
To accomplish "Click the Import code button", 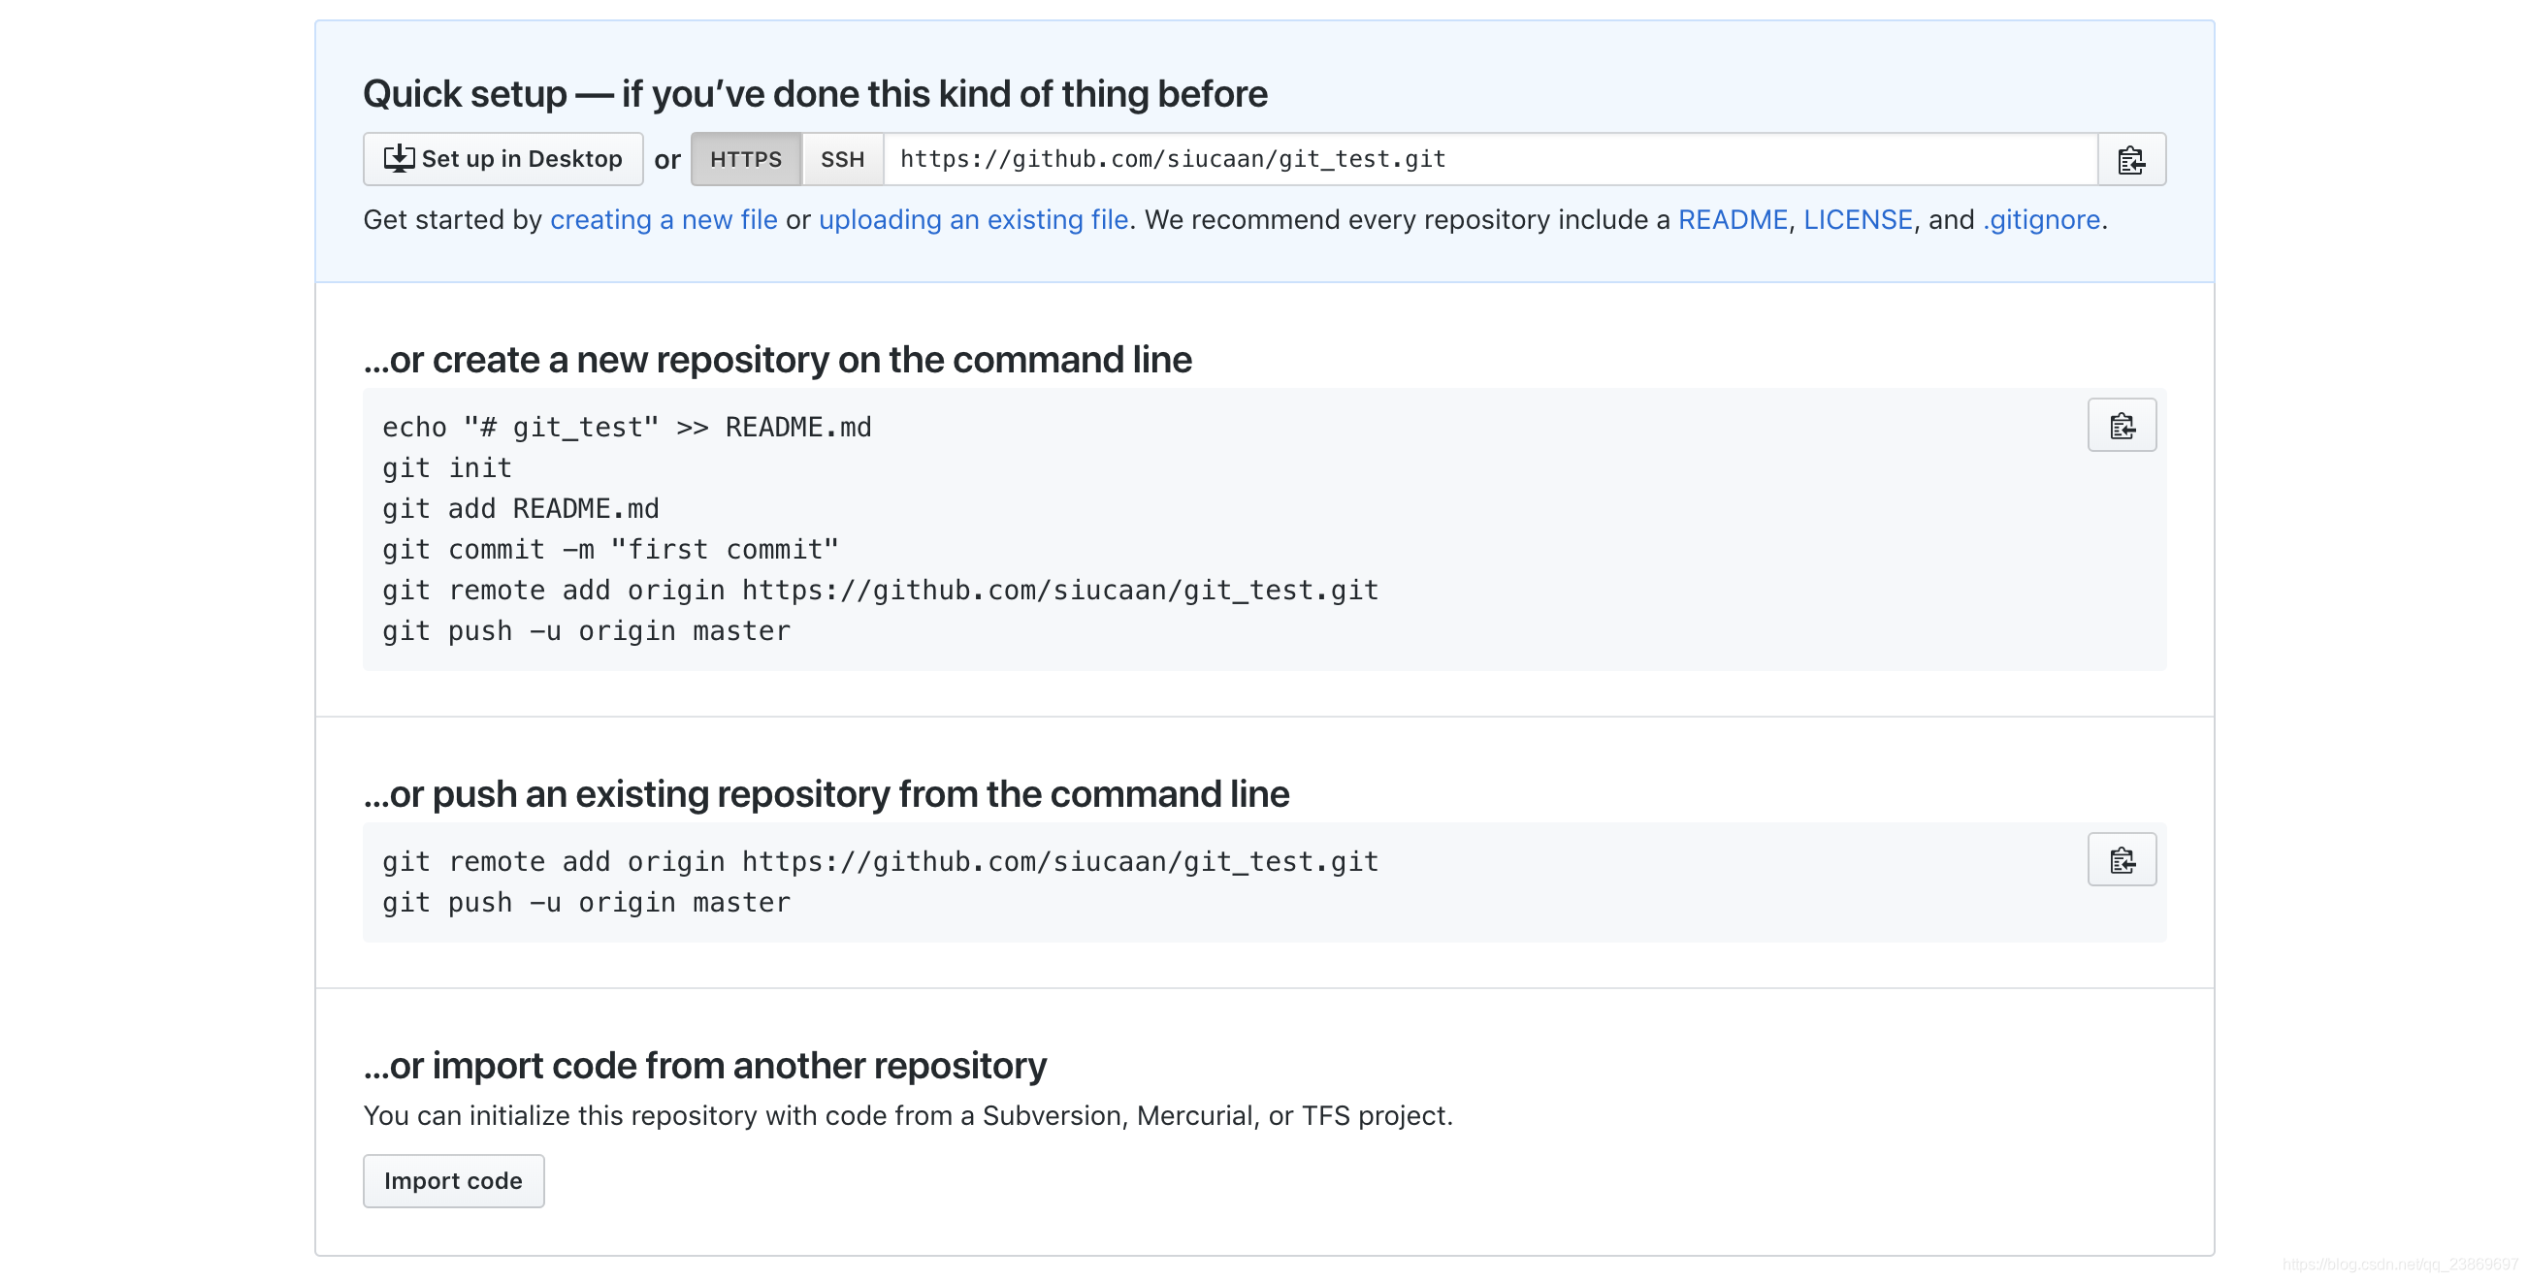I will 453,1180.
